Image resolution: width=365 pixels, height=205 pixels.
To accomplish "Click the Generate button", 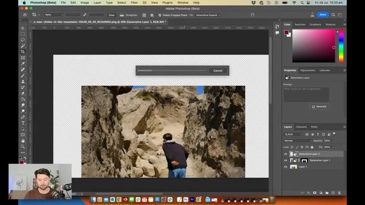I will [319, 106].
